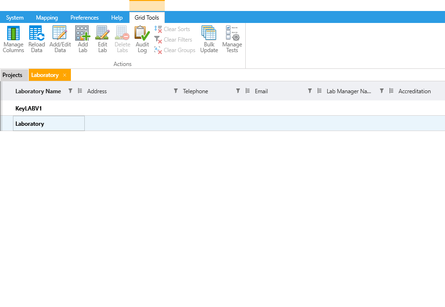Viewport: 445px width, 307px height.
Task: Open the Manage Columns tool
Action: (x=13, y=39)
